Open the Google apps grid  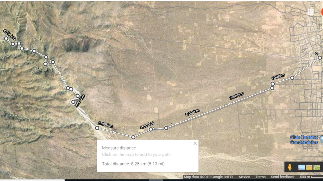point(311,12)
